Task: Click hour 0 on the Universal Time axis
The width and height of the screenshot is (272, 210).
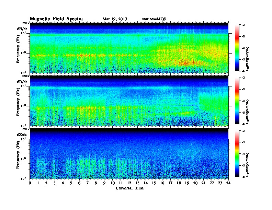Action: click(x=30, y=183)
